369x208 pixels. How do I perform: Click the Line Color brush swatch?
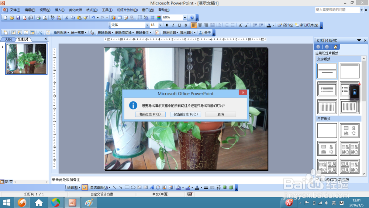coord(187,187)
